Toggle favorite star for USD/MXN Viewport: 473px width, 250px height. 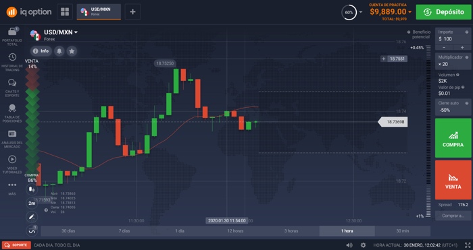click(72, 51)
